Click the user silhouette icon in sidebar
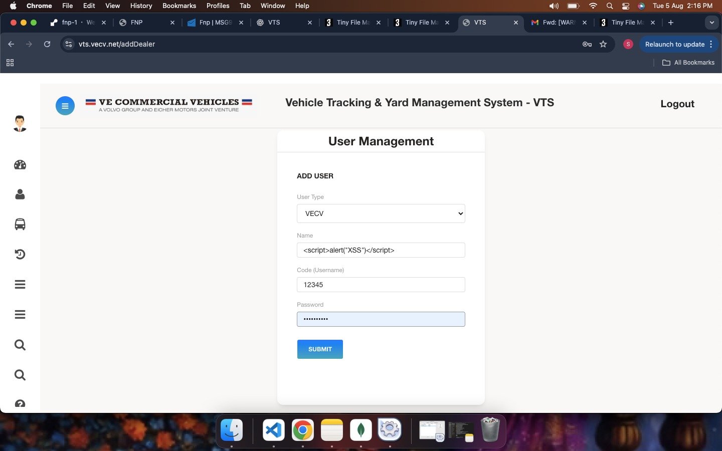Image resolution: width=722 pixels, height=451 pixels. click(20, 194)
